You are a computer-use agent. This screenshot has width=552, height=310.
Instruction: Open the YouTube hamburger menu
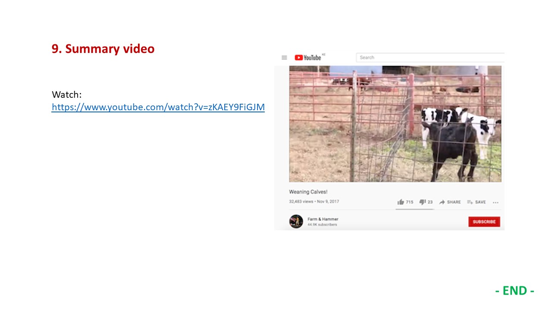284,58
